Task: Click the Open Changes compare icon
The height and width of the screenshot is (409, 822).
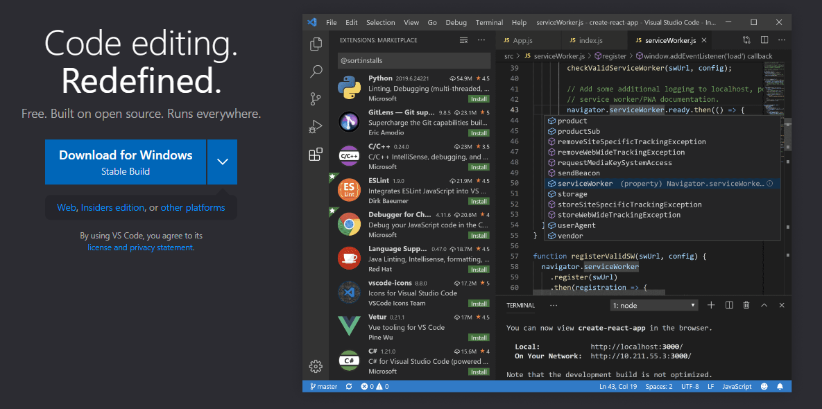Action: pos(746,40)
